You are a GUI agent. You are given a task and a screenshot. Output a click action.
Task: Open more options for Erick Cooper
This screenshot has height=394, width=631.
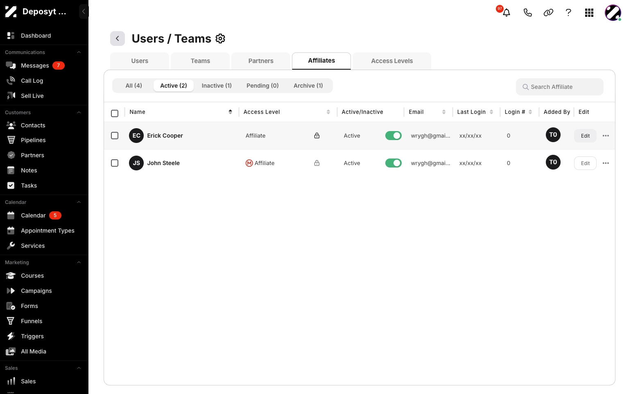(606, 136)
